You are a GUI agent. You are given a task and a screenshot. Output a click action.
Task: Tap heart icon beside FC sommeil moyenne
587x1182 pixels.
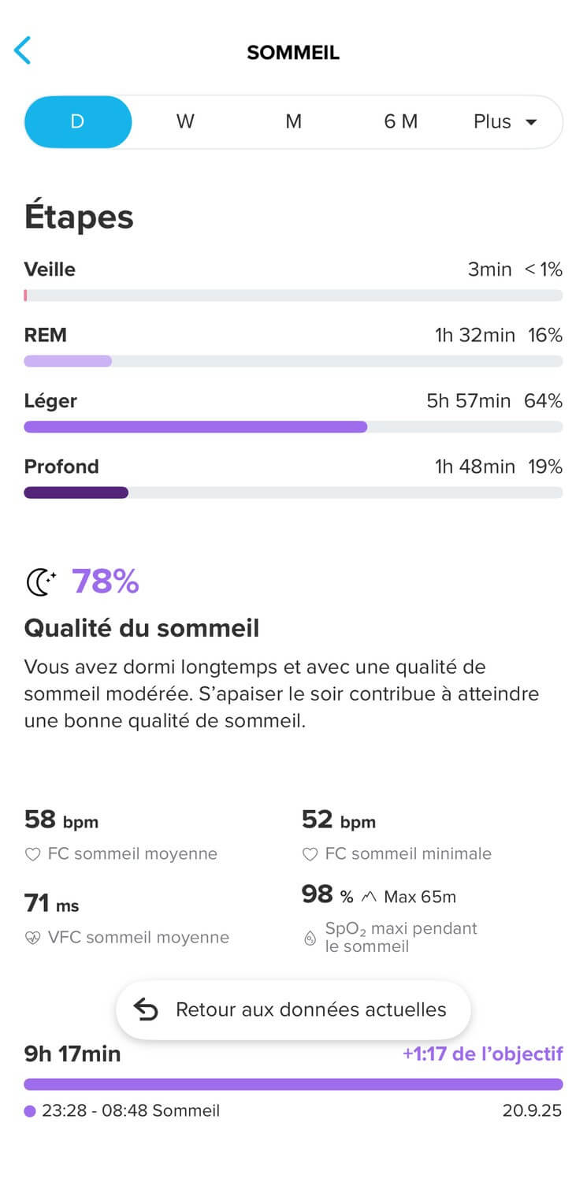[x=32, y=854]
